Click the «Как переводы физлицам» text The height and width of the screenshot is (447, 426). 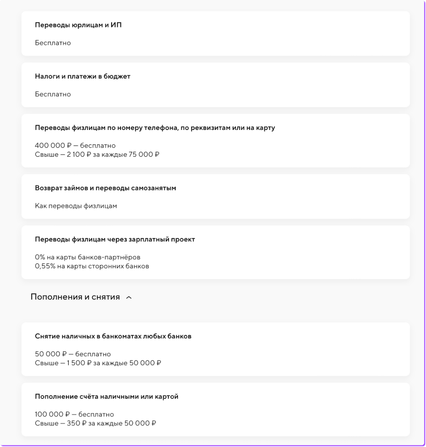(x=76, y=206)
